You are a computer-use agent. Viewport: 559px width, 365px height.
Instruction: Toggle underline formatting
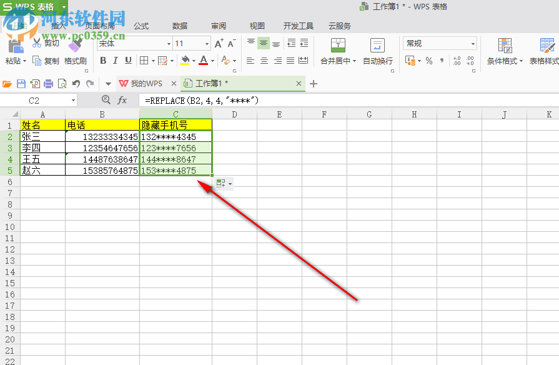coord(128,61)
